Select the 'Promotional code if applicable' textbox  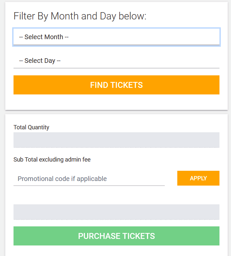(89, 179)
